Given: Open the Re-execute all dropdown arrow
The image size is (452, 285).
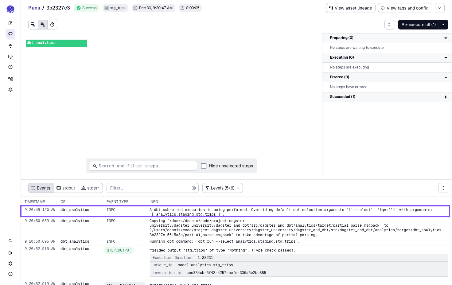Looking at the screenshot, I should click(443, 25).
